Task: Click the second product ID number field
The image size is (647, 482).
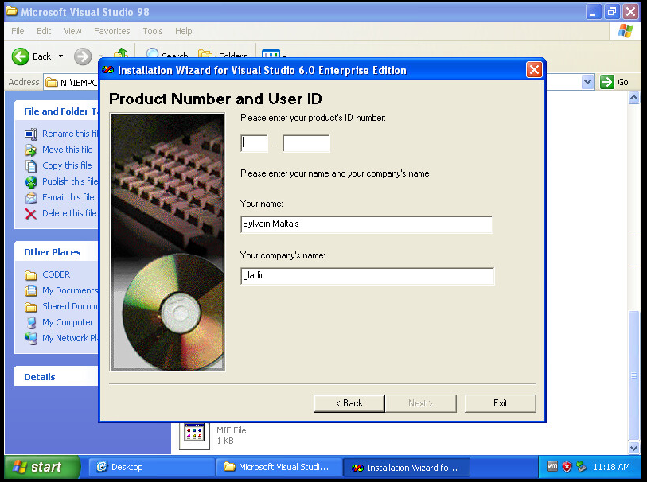Action: coord(306,143)
